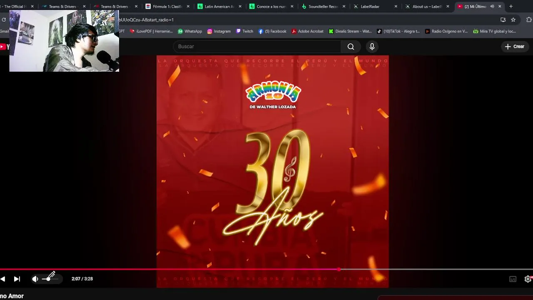Mute the Mi Último tab via speaker icon
The height and width of the screenshot is (300, 533).
click(x=492, y=6)
